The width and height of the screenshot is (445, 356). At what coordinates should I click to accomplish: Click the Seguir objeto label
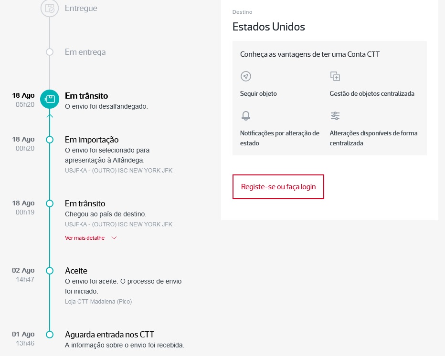tap(258, 94)
